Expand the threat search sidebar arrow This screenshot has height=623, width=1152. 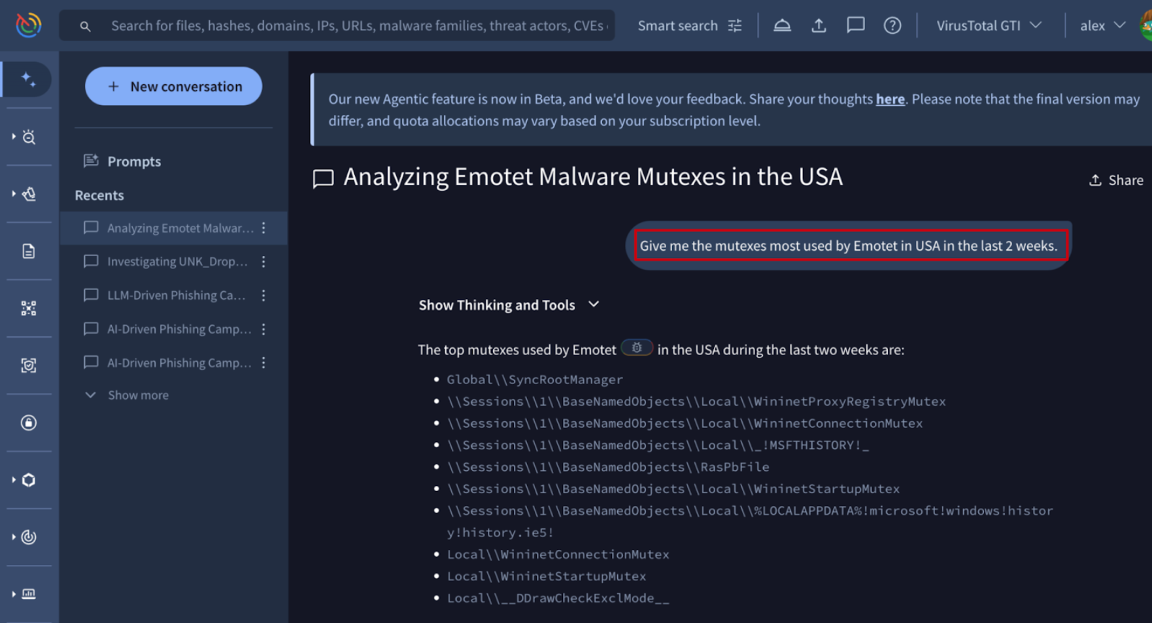point(13,136)
